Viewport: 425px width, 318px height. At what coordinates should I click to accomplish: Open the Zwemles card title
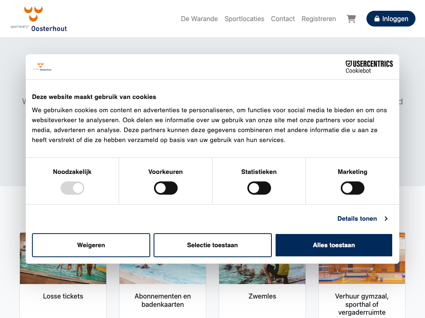262,296
